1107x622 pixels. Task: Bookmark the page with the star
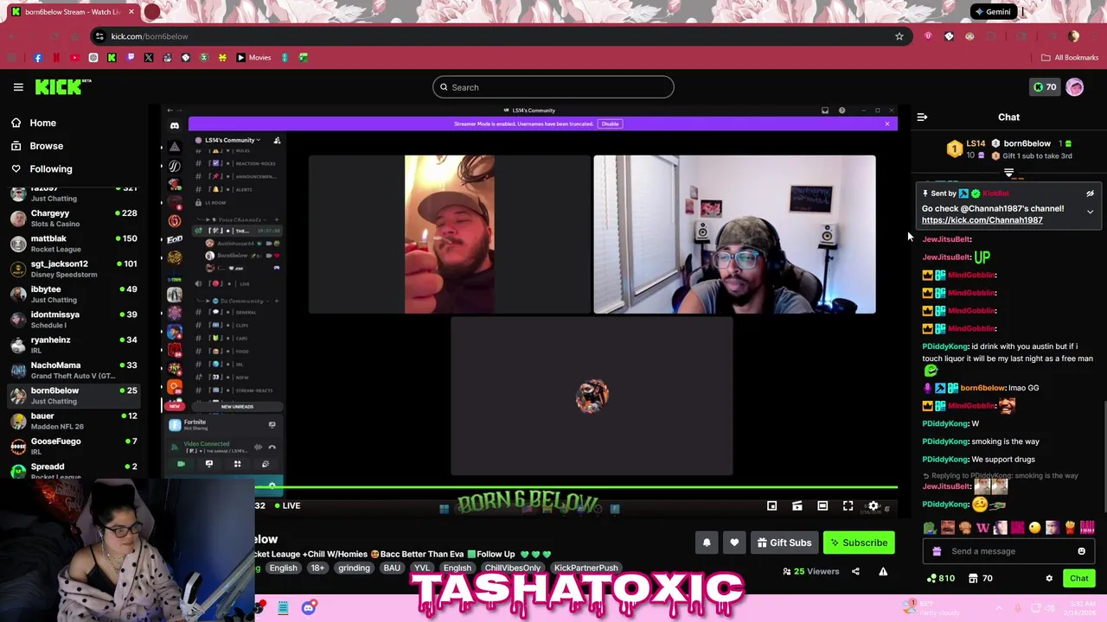(899, 36)
